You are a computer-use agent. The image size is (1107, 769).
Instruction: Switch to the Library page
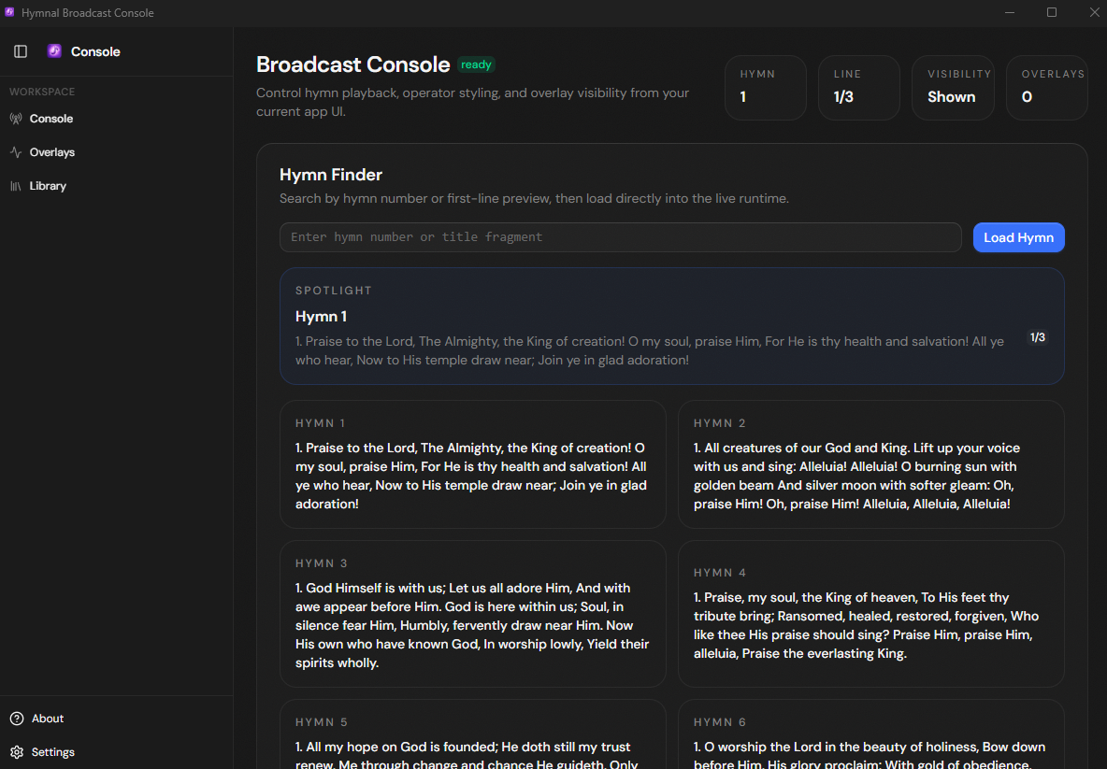pyautogui.click(x=48, y=186)
